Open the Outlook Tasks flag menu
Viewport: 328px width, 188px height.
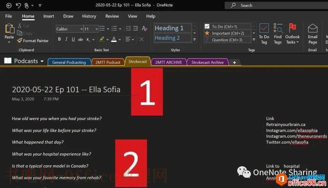[x=292, y=33]
